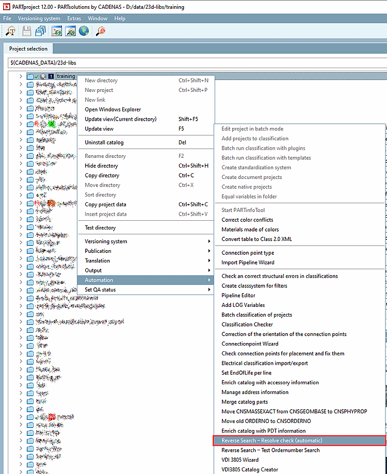The image size is (387, 474).
Task: Choose Reverse Search – Resolve check (automatic)
Action: coord(299,440)
